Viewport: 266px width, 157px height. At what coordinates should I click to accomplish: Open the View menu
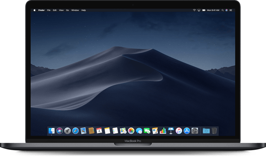61,10
